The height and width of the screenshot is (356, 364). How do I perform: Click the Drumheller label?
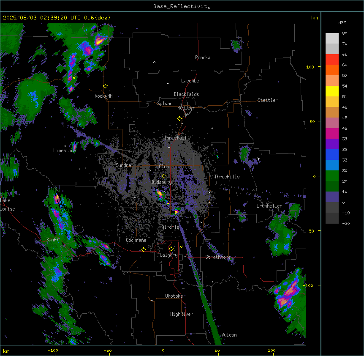click(x=269, y=206)
